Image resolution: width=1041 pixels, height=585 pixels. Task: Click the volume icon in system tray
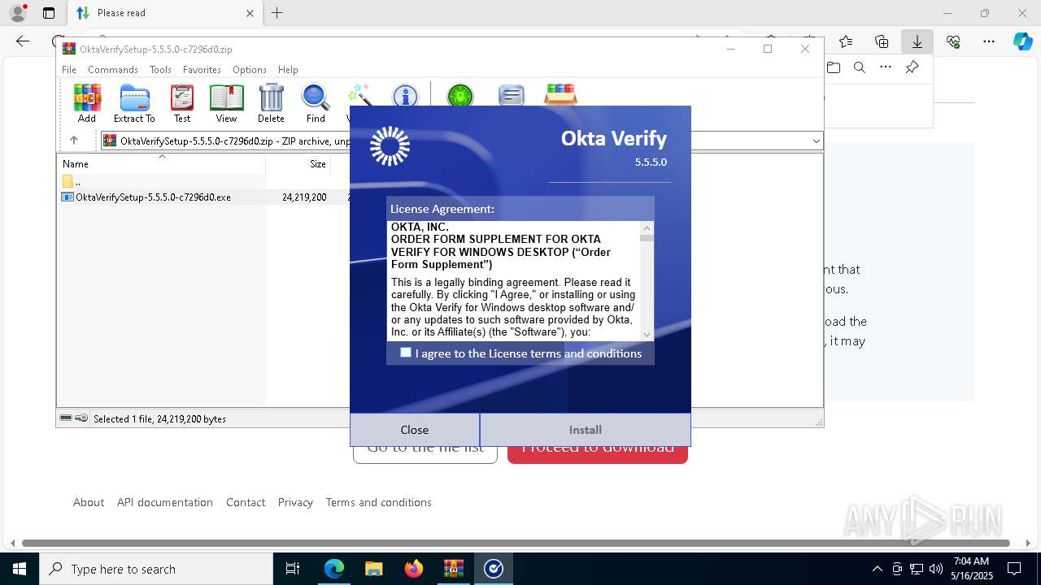pyautogui.click(x=935, y=569)
